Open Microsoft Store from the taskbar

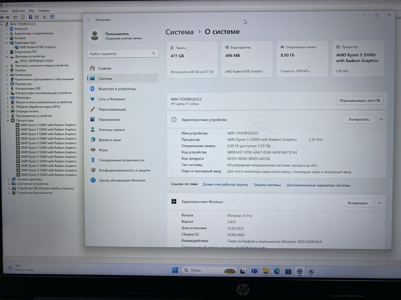click(x=288, y=272)
